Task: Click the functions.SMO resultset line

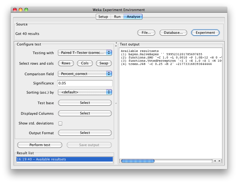Action: click(171, 58)
